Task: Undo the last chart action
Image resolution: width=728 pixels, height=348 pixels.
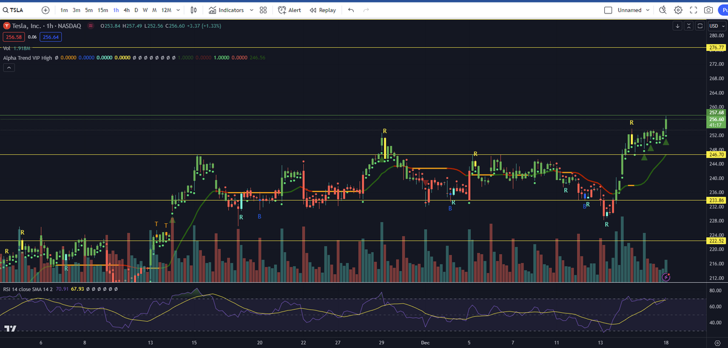Action: coord(351,10)
